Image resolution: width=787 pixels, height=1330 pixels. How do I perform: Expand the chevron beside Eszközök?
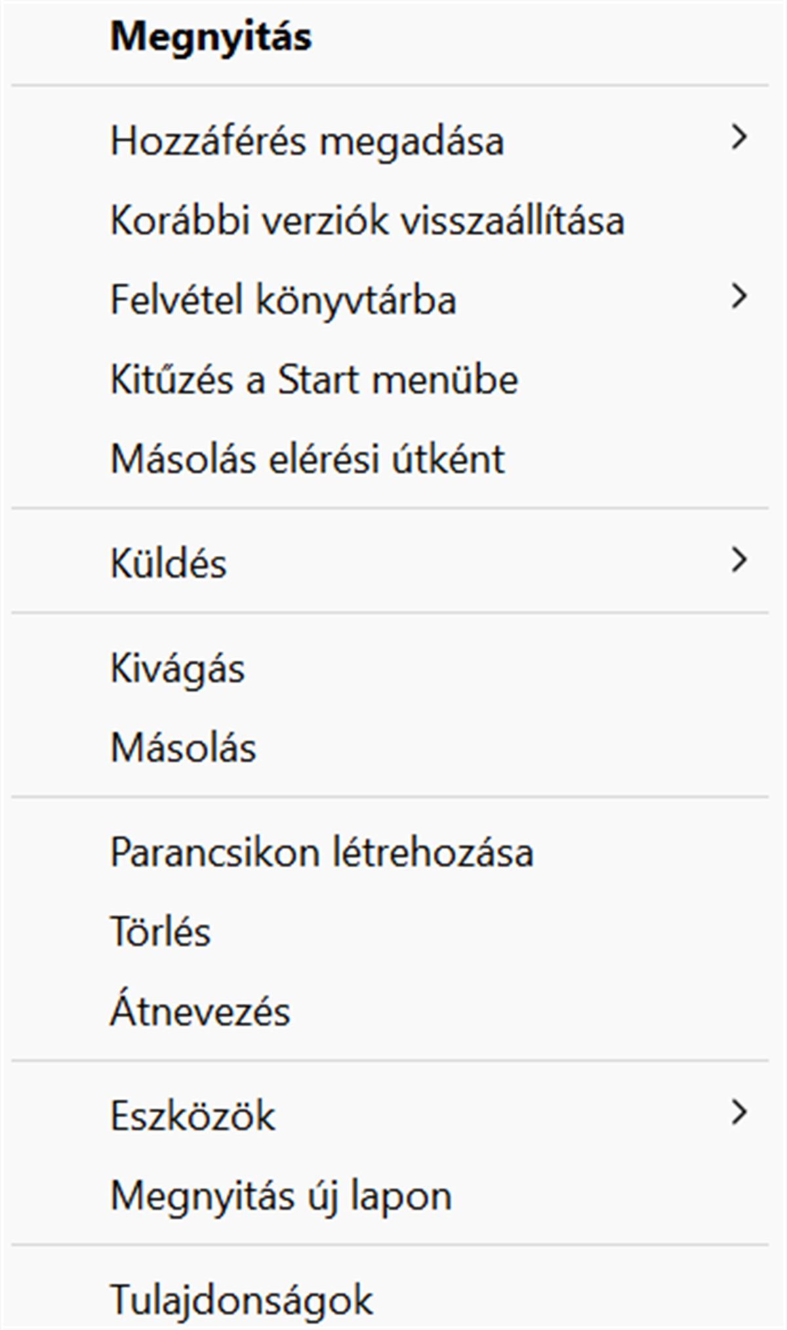point(739,1113)
